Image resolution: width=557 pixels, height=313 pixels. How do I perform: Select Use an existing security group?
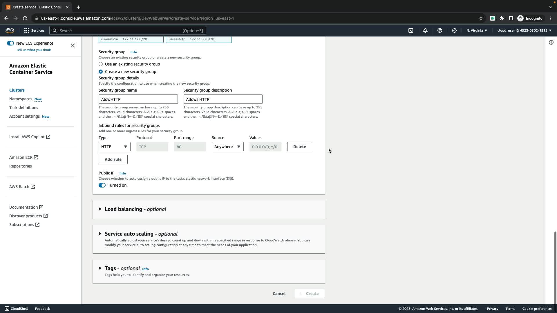point(101,64)
